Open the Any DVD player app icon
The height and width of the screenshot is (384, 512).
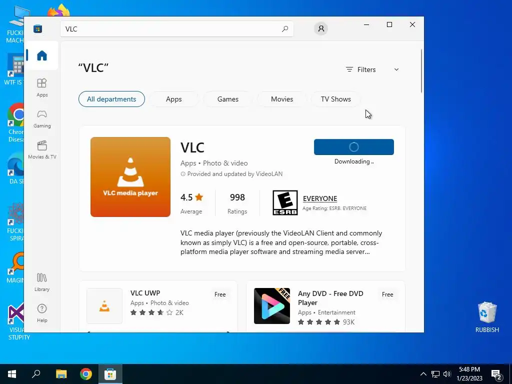(x=271, y=306)
